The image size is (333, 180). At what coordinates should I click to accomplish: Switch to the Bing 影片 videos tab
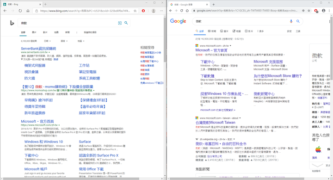pos(45,32)
